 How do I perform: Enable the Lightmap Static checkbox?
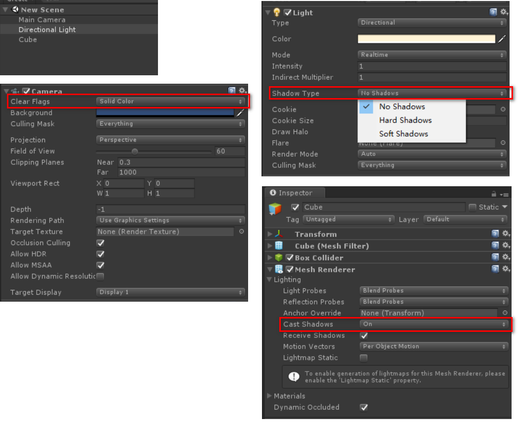(x=363, y=358)
